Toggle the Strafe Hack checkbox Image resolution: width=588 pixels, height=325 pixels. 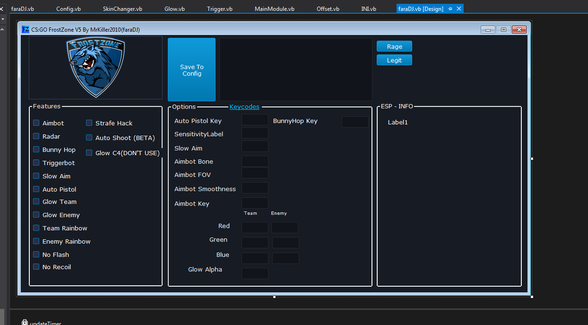(89, 123)
